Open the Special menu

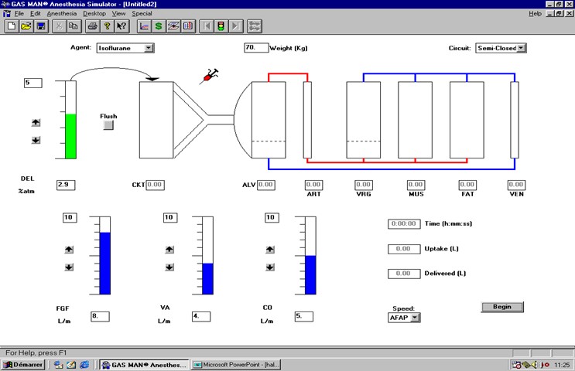142,14
